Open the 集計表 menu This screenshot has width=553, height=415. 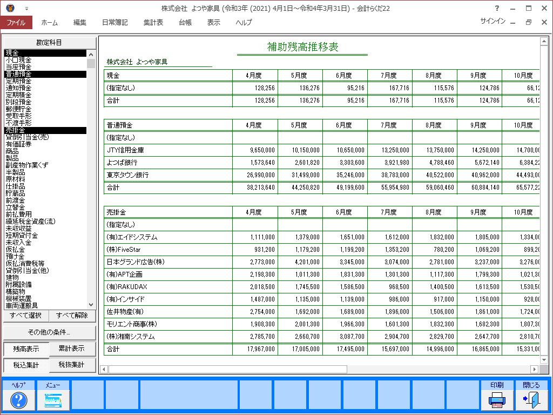(x=153, y=22)
